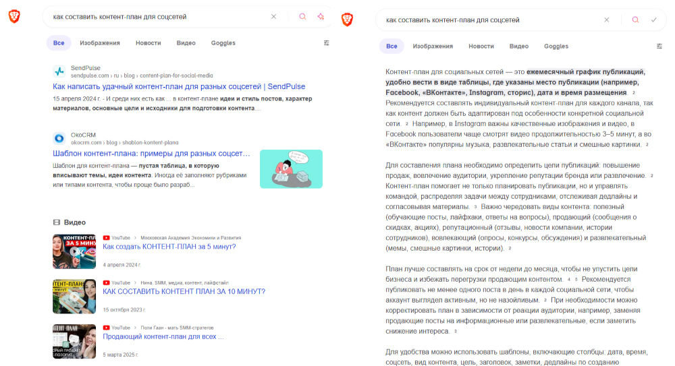Open the Goggles tab in right window
The image size is (675, 366).
click(556, 46)
